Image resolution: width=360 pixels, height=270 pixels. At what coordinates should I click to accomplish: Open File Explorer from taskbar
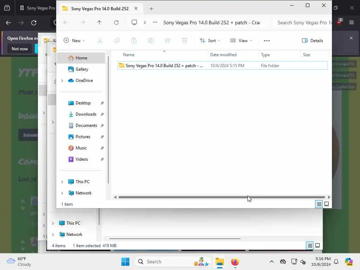(219, 262)
